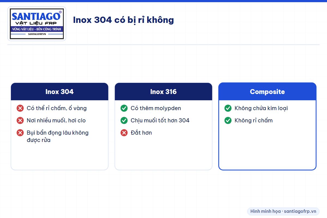
Task: Click the red X beside "Có thể rỉ chấm, ố vàng"
Action: pyautogui.click(x=20, y=108)
